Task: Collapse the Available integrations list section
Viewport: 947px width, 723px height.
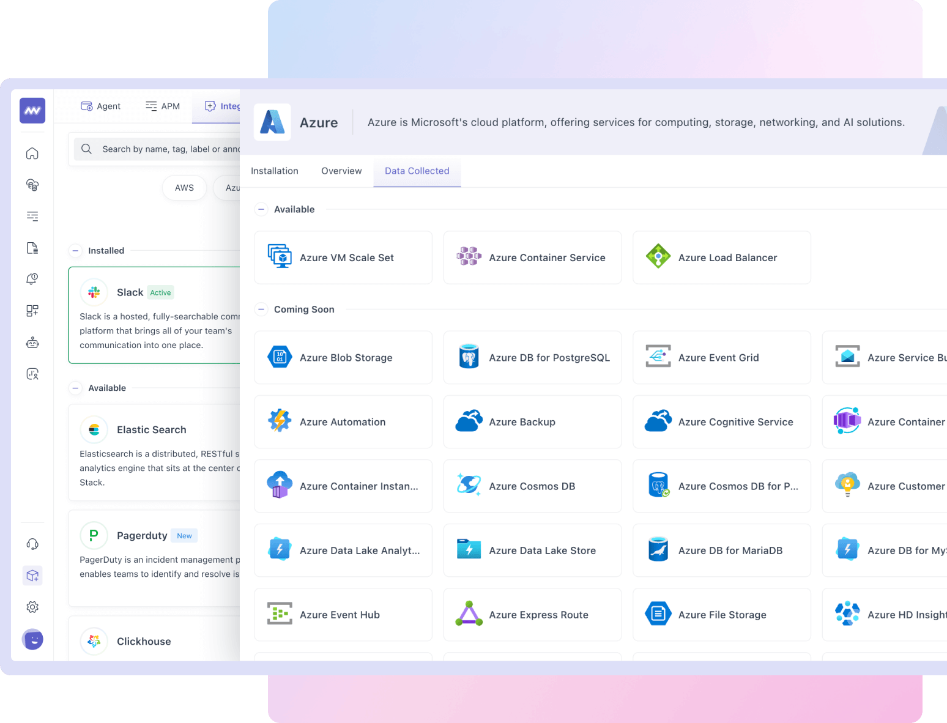Action: [x=76, y=388]
